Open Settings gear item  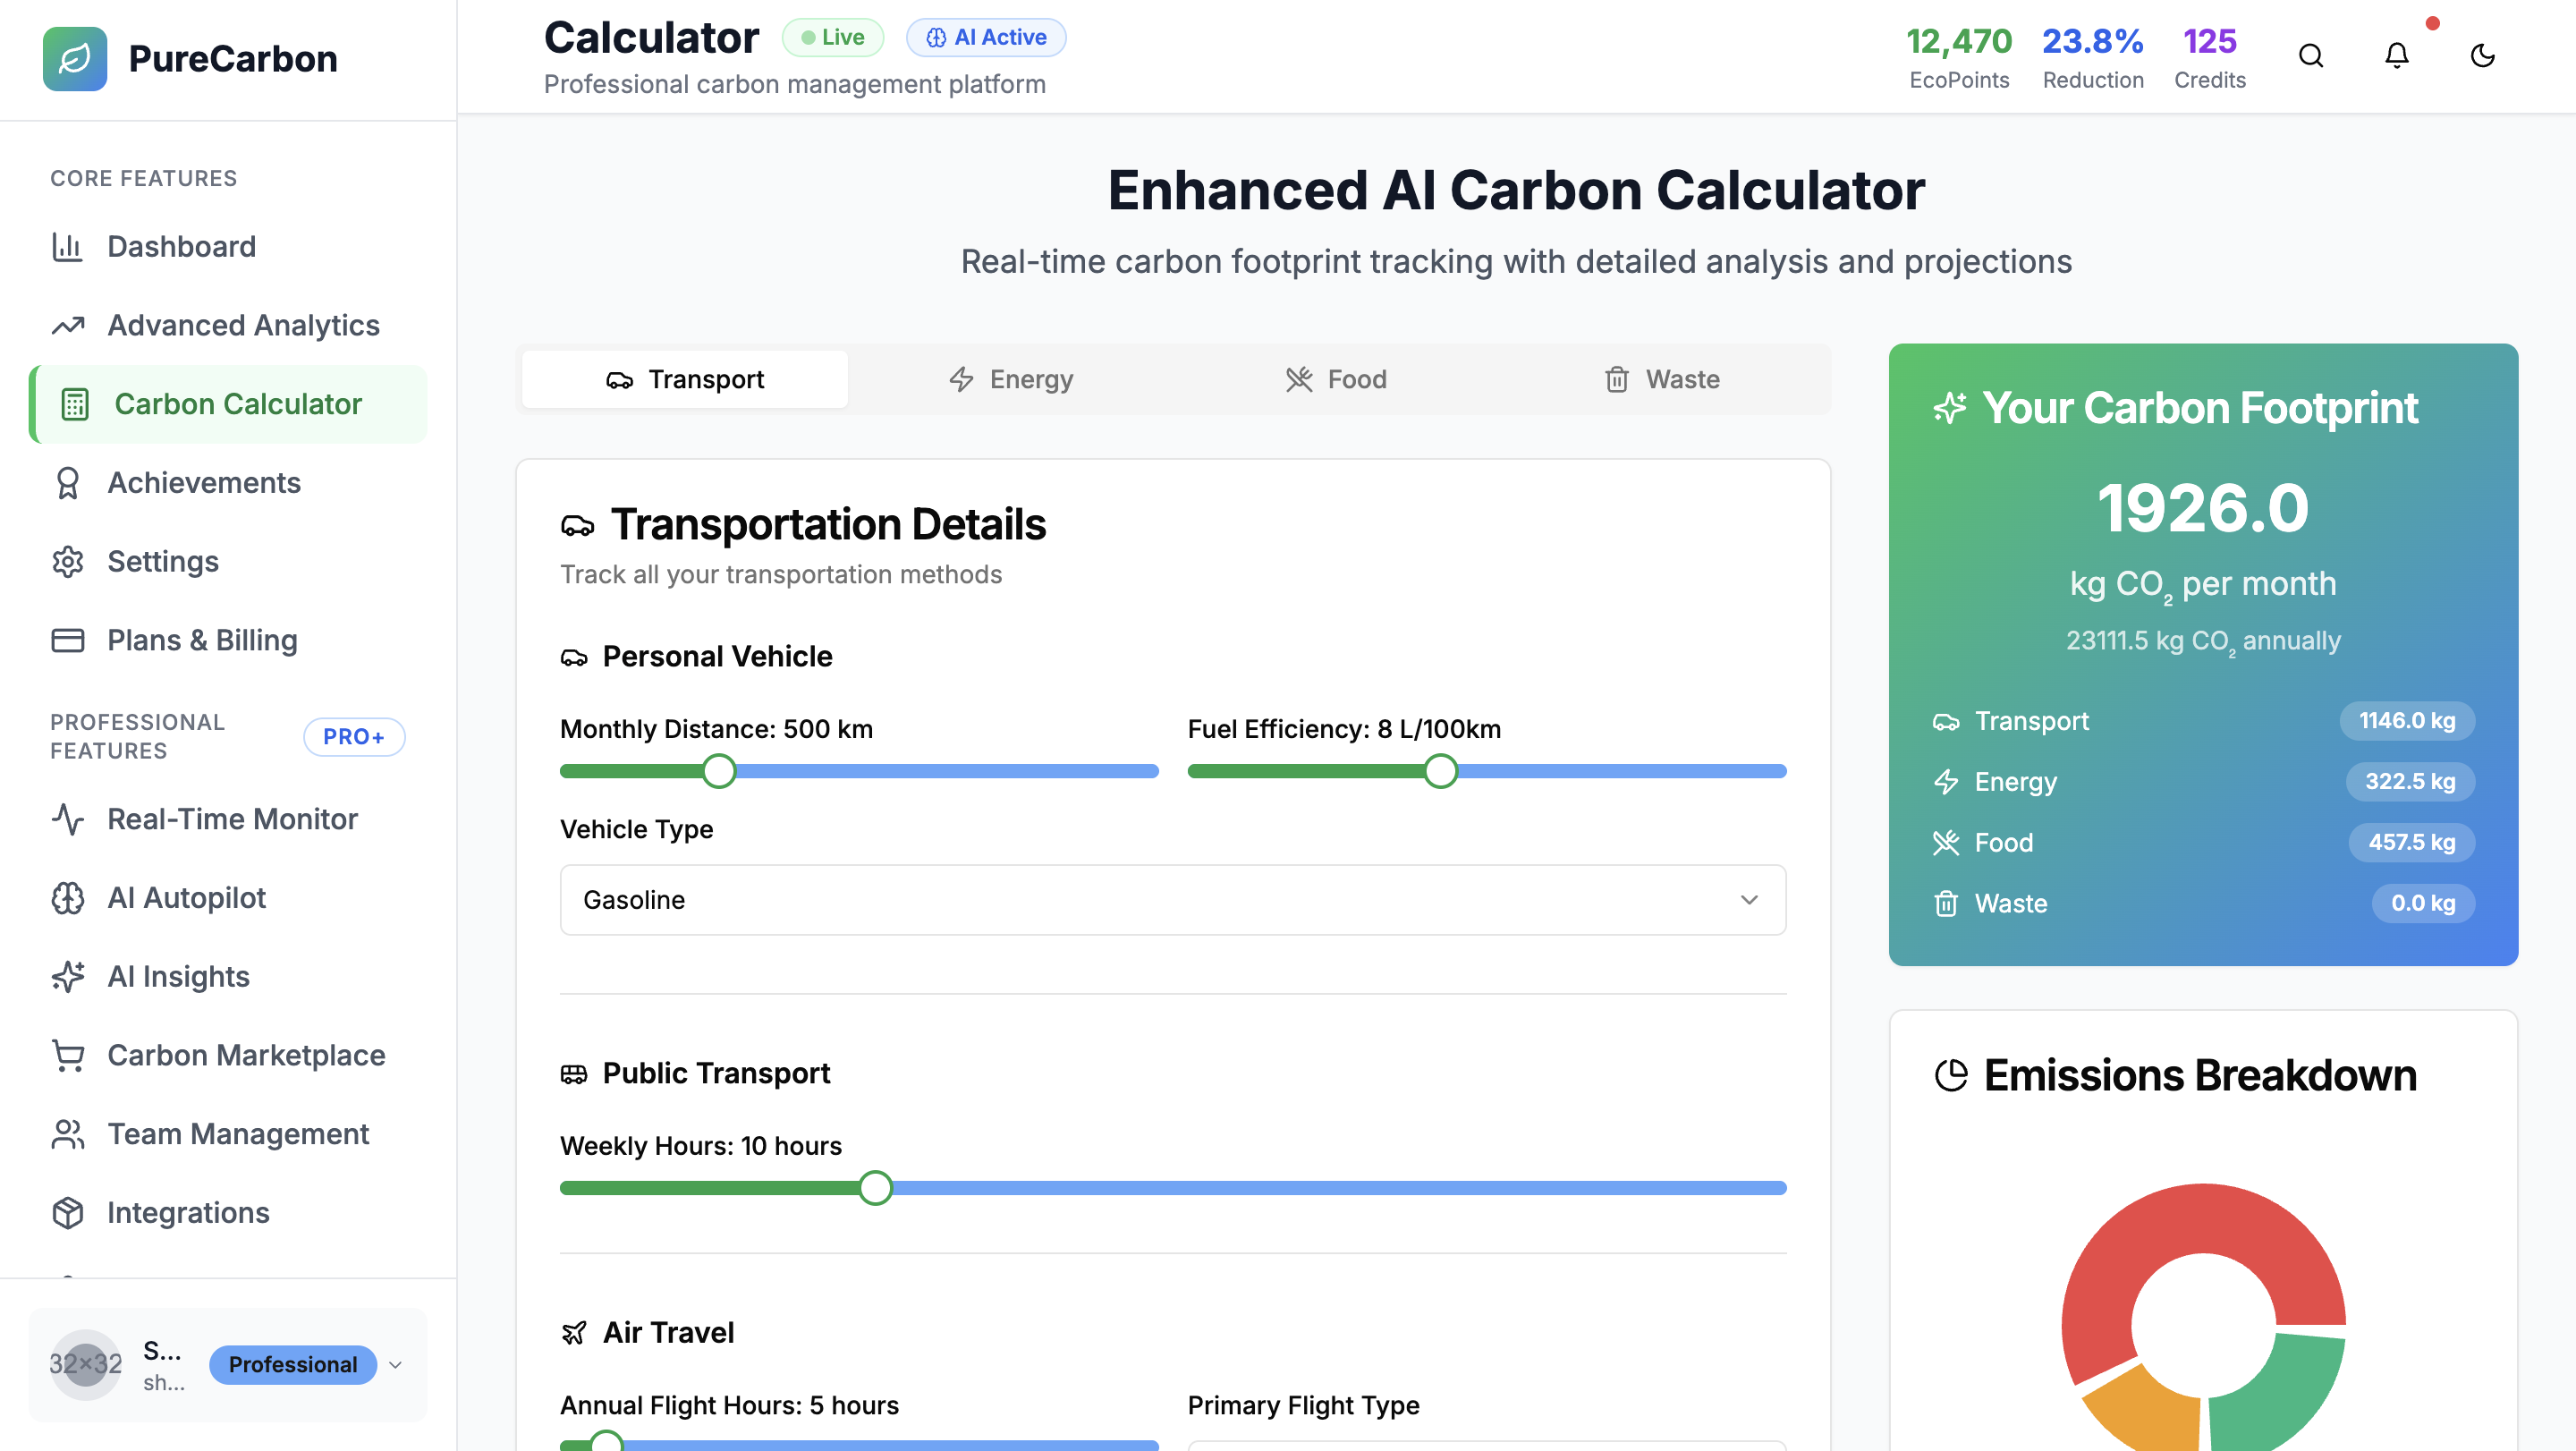[x=162, y=561]
